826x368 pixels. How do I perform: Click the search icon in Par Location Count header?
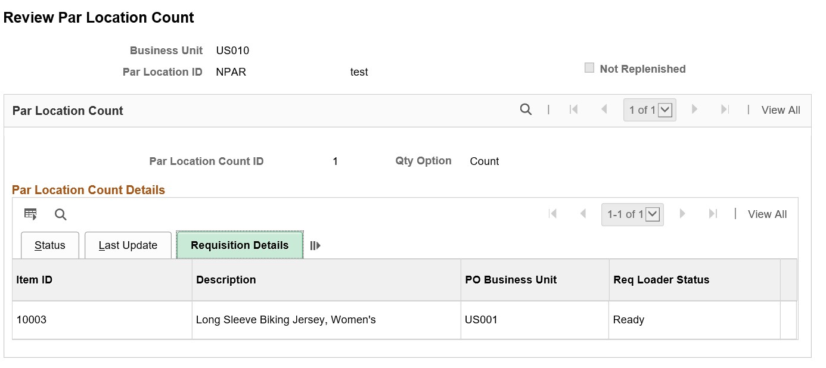click(526, 110)
